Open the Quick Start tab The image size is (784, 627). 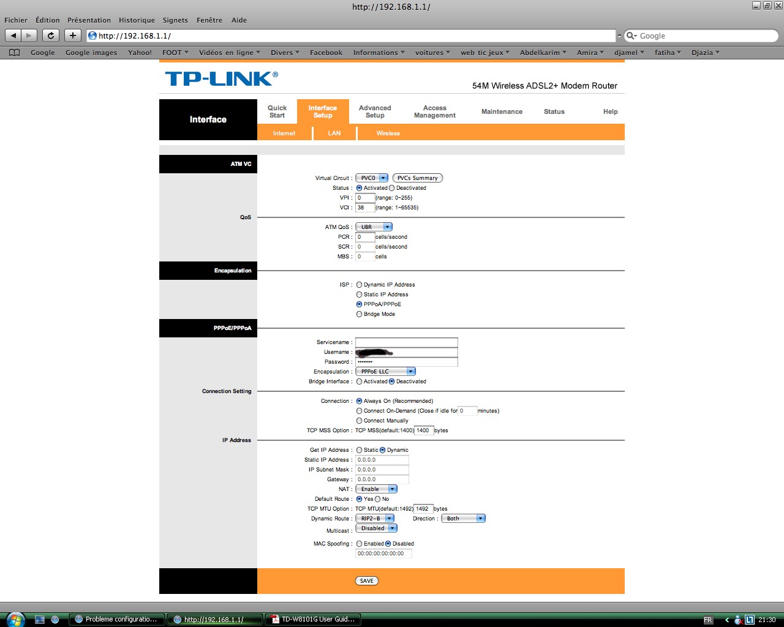coord(277,111)
